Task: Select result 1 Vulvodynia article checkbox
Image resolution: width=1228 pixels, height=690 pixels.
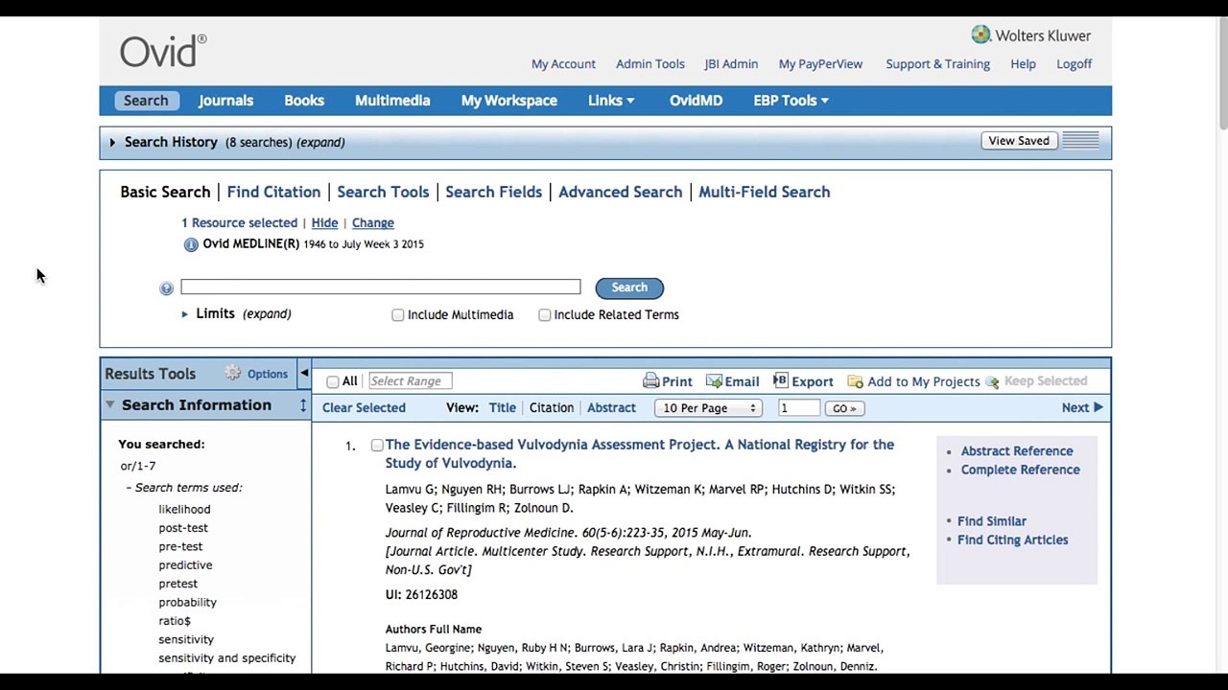Action: 377,446
